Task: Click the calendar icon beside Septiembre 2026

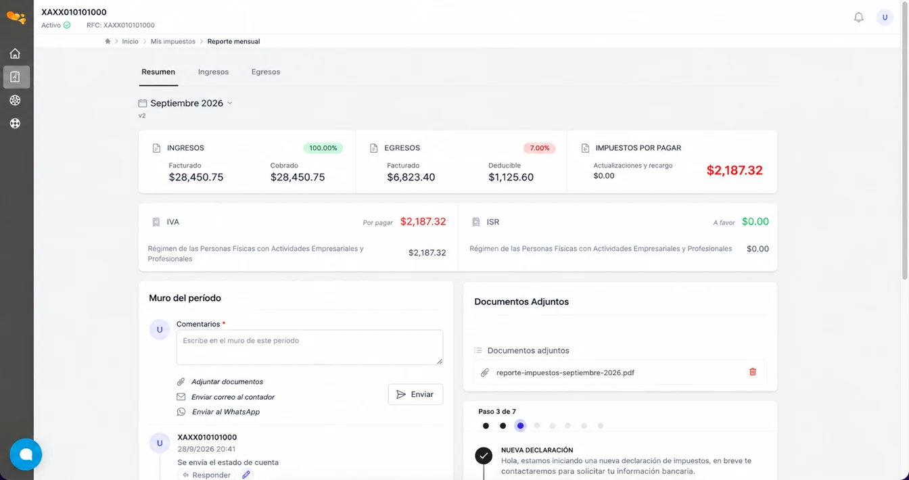Action: pyautogui.click(x=143, y=103)
